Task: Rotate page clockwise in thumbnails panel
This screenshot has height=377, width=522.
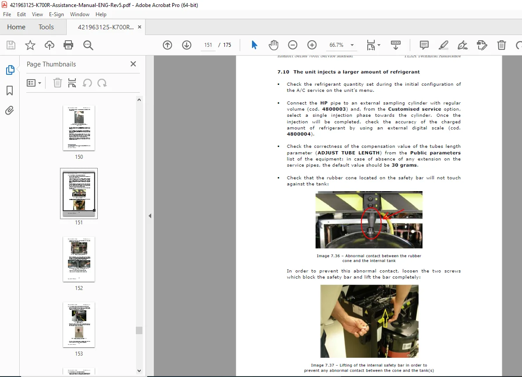Action: coord(102,83)
